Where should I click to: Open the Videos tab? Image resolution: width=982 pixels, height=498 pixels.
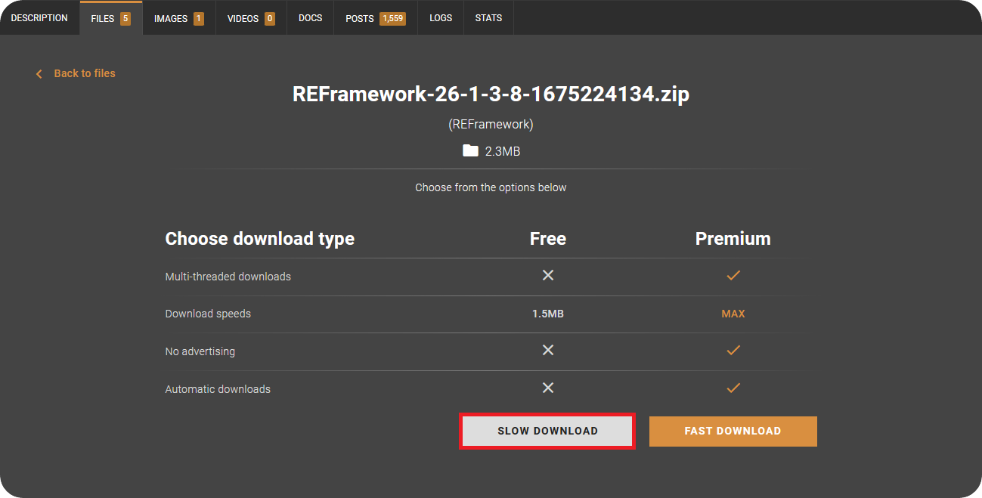click(x=251, y=18)
